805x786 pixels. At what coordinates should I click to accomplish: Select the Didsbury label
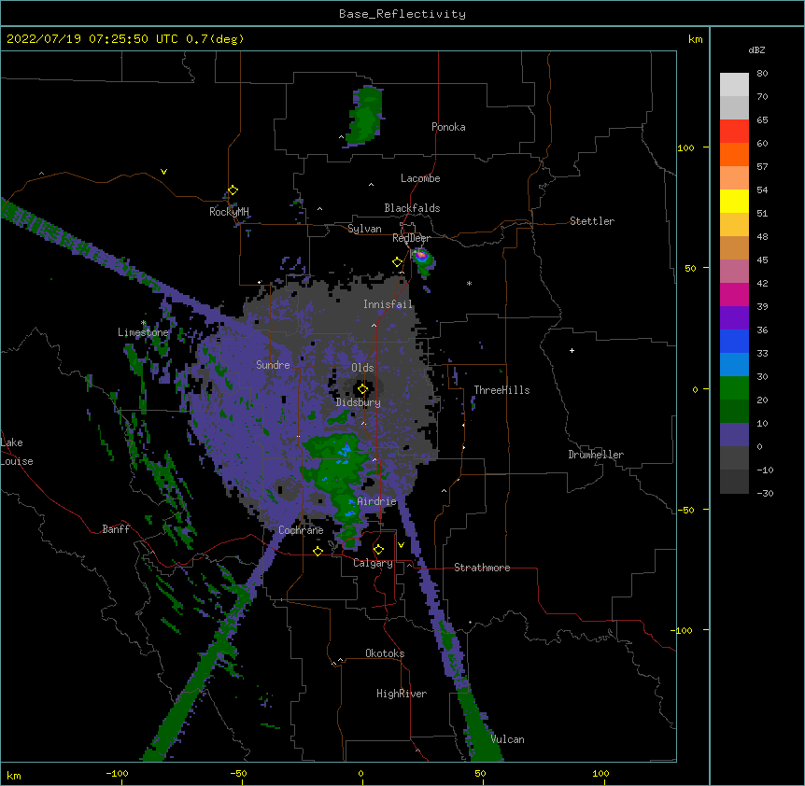click(359, 402)
